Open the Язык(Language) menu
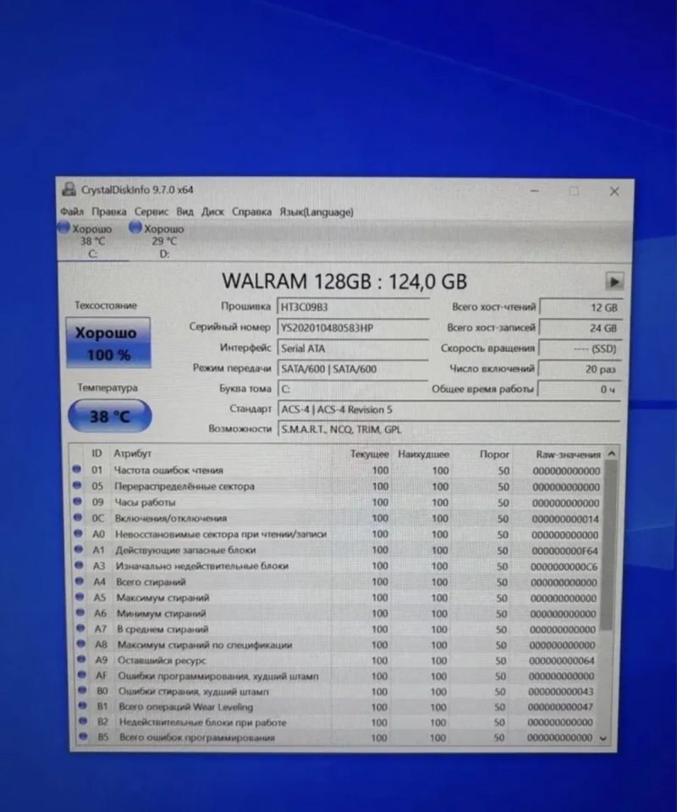This screenshot has height=812, width=677. pyautogui.click(x=316, y=211)
